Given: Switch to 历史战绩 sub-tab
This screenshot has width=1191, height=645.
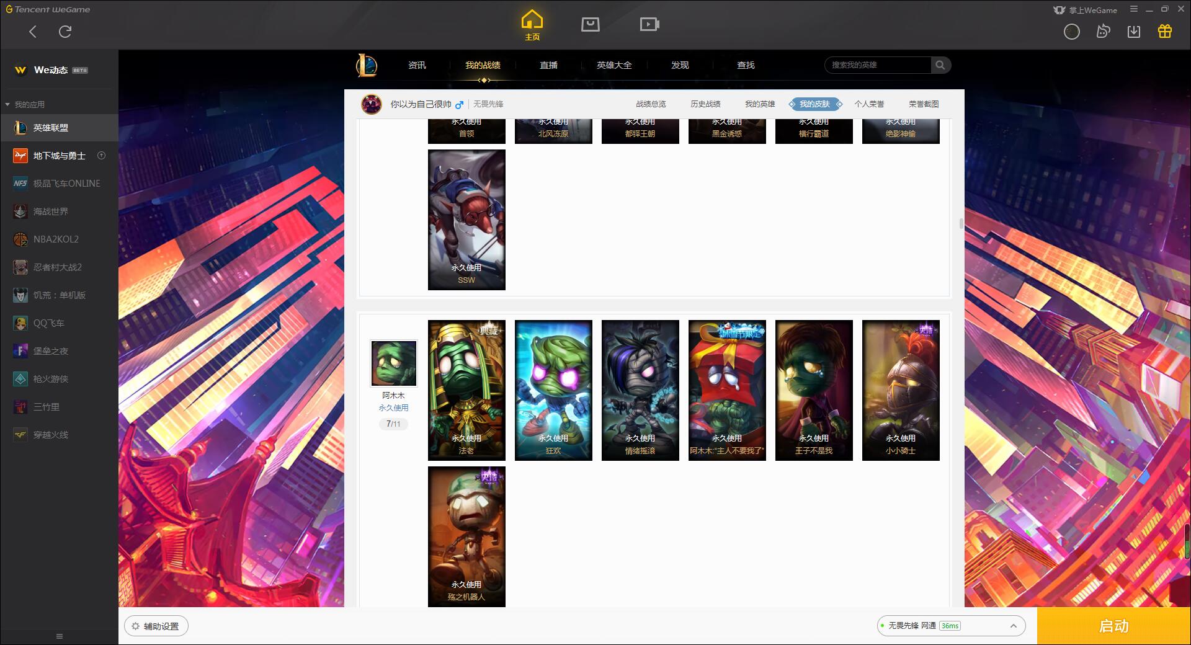Looking at the screenshot, I should (705, 104).
